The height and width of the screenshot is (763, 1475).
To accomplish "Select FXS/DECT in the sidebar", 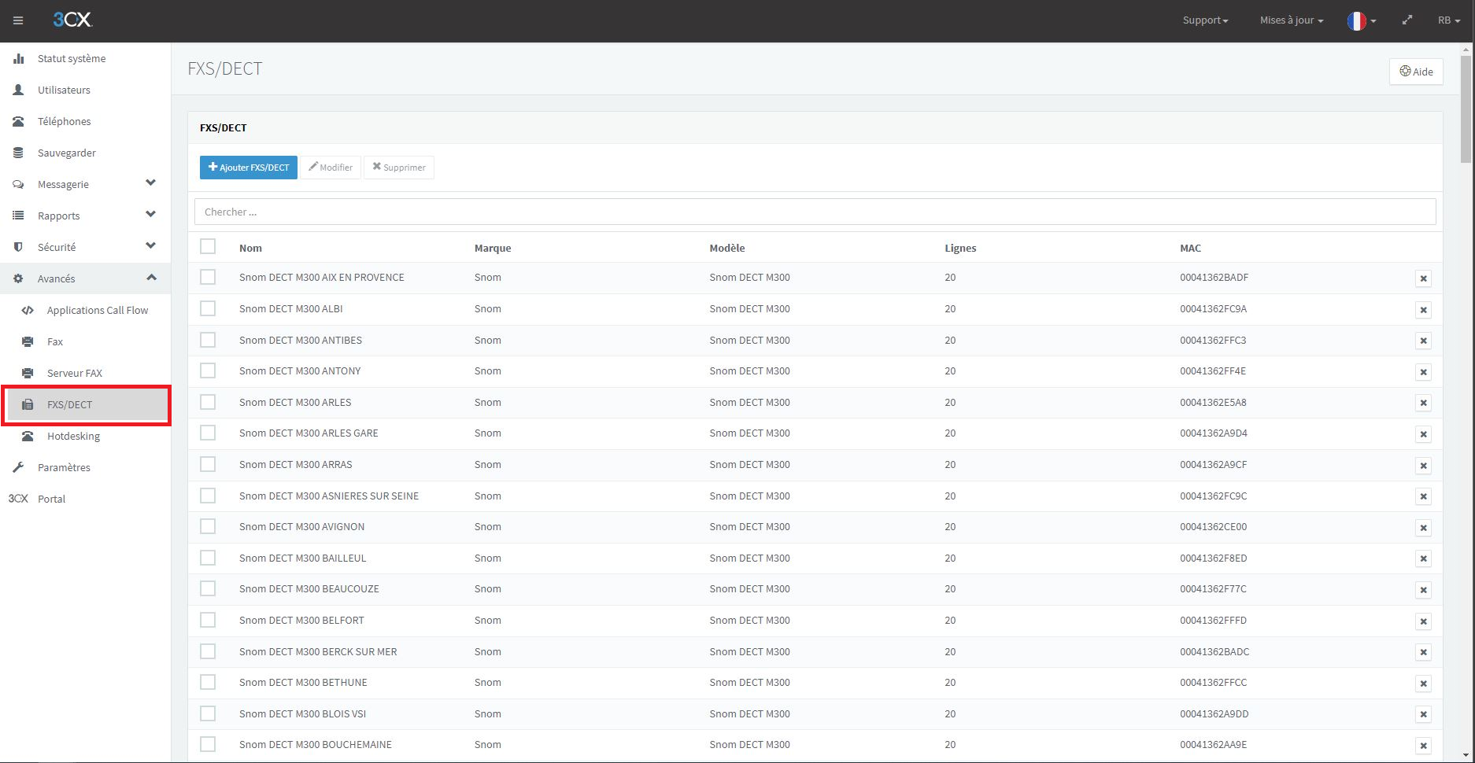I will point(85,404).
